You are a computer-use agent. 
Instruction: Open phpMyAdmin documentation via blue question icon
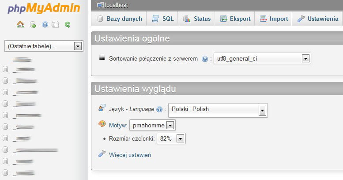[45, 25]
